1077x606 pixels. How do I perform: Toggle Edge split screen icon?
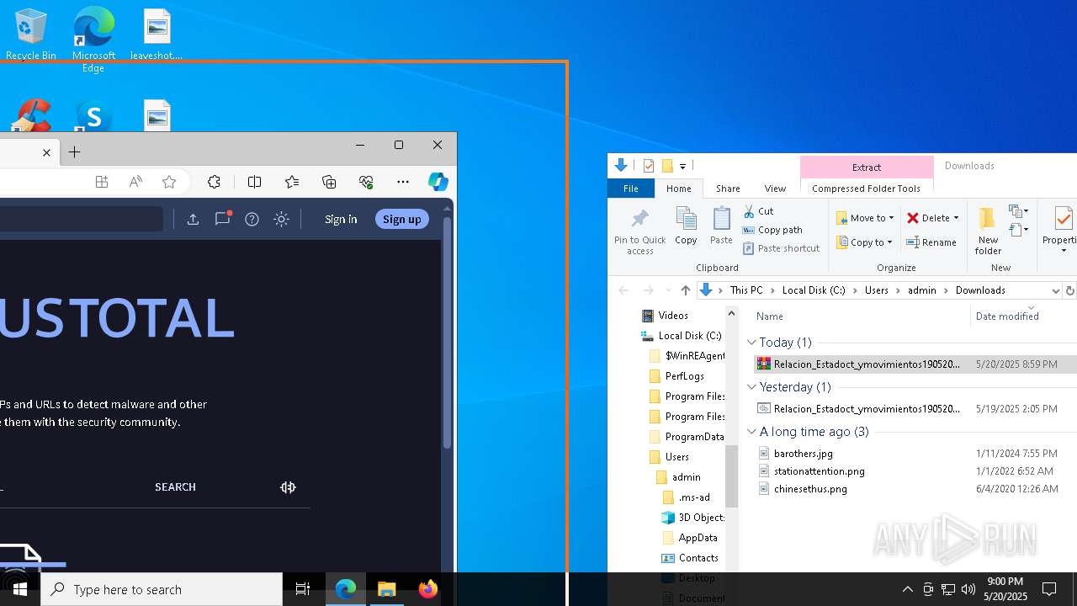[255, 182]
